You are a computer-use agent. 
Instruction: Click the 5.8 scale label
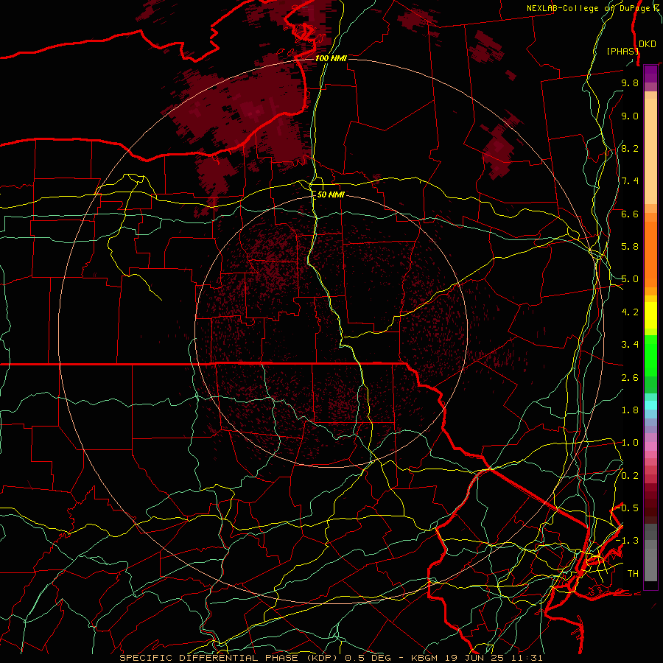630,247
